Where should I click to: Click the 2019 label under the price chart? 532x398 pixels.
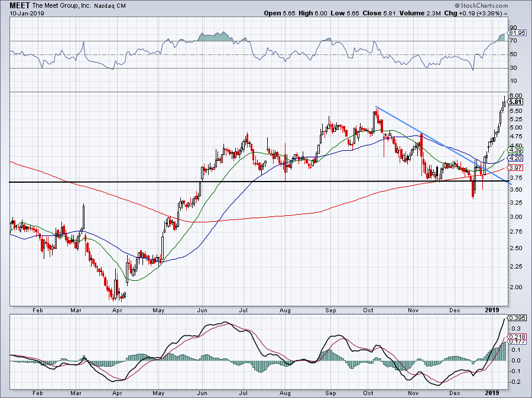point(492,310)
